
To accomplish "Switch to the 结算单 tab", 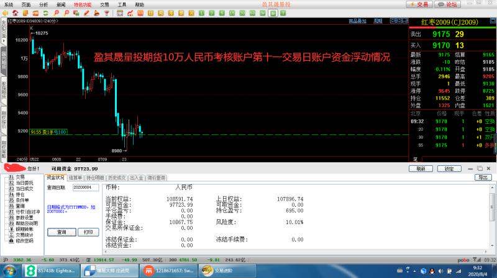I will pyautogui.click(x=75, y=178).
